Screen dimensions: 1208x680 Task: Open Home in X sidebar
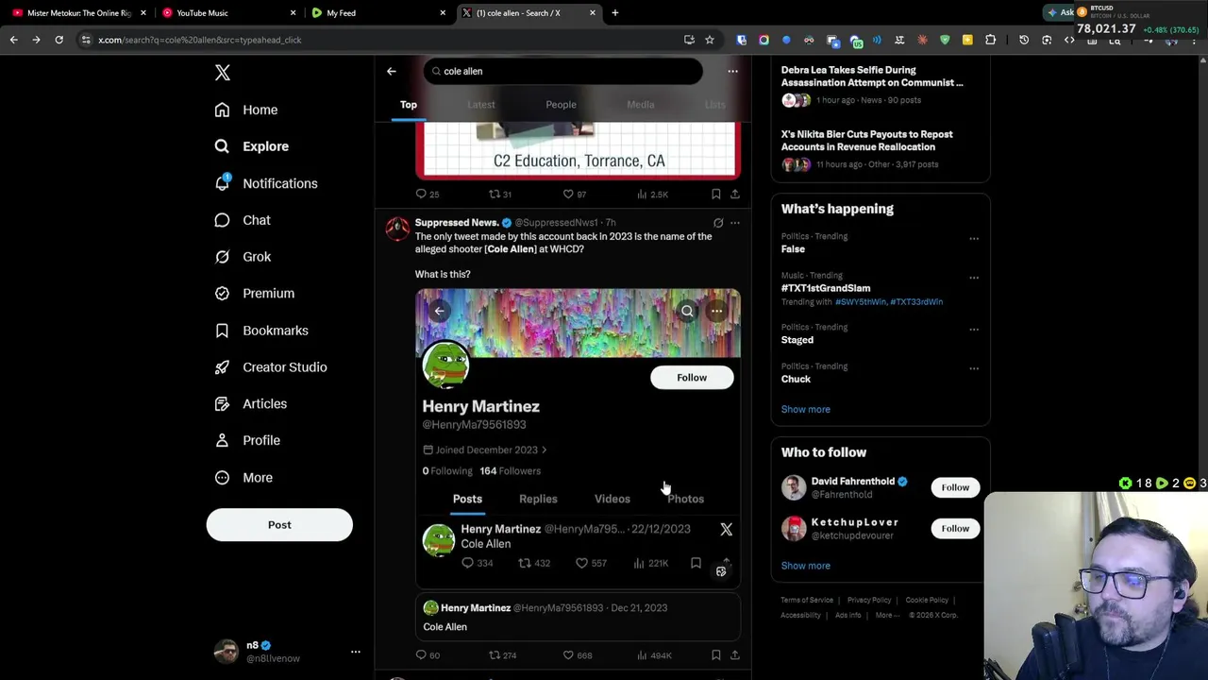(245, 110)
